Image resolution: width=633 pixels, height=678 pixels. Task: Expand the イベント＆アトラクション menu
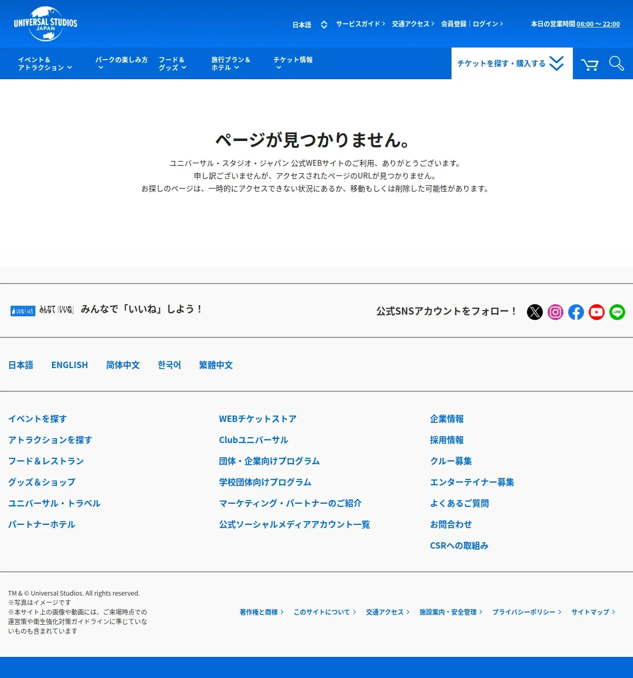(45, 63)
